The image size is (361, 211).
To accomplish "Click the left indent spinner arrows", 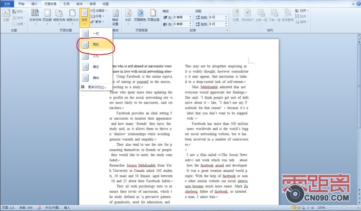I will [x=191, y=17].
